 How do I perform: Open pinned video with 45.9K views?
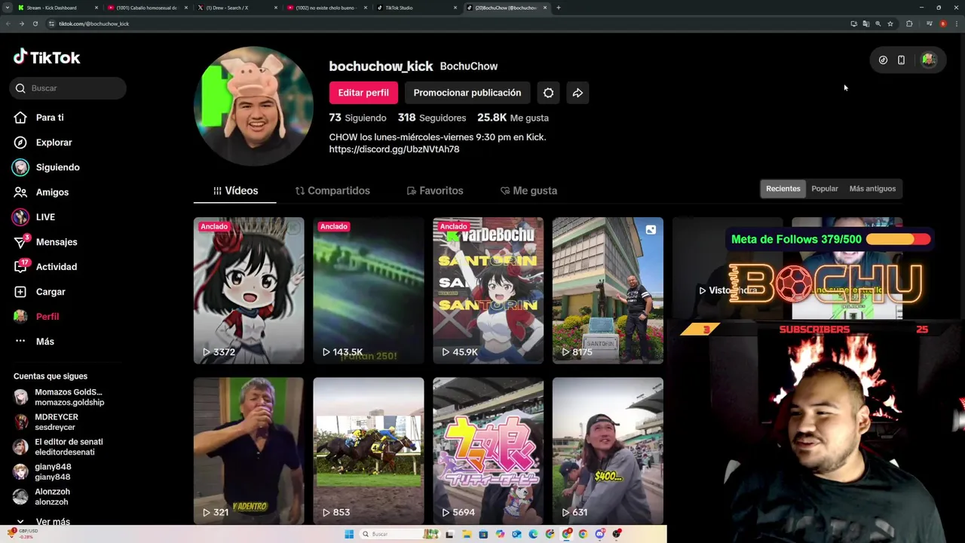tap(488, 290)
